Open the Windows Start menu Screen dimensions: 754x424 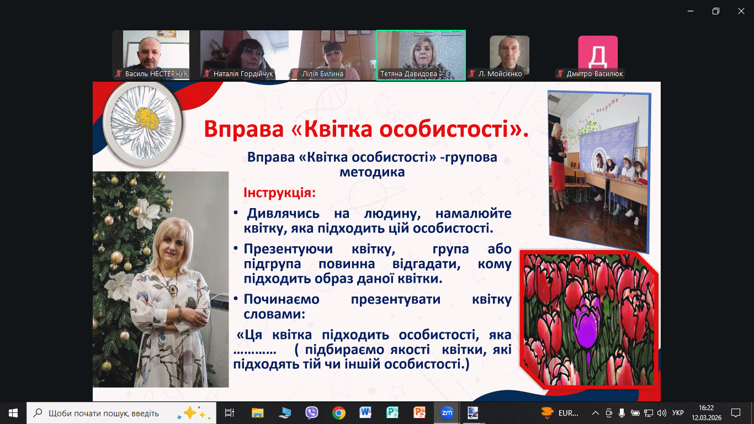point(13,412)
